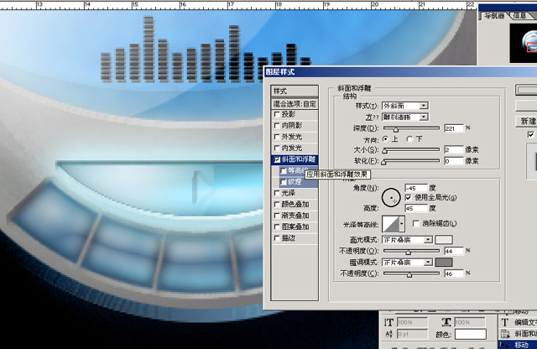Image resolution: width=537 pixels, height=349 pixels.
Task: Click the soften field showing 0
Action: coord(454,161)
